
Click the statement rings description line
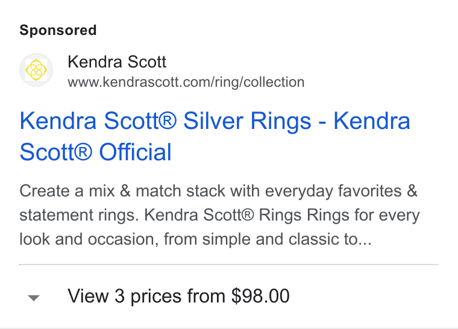click(219, 215)
